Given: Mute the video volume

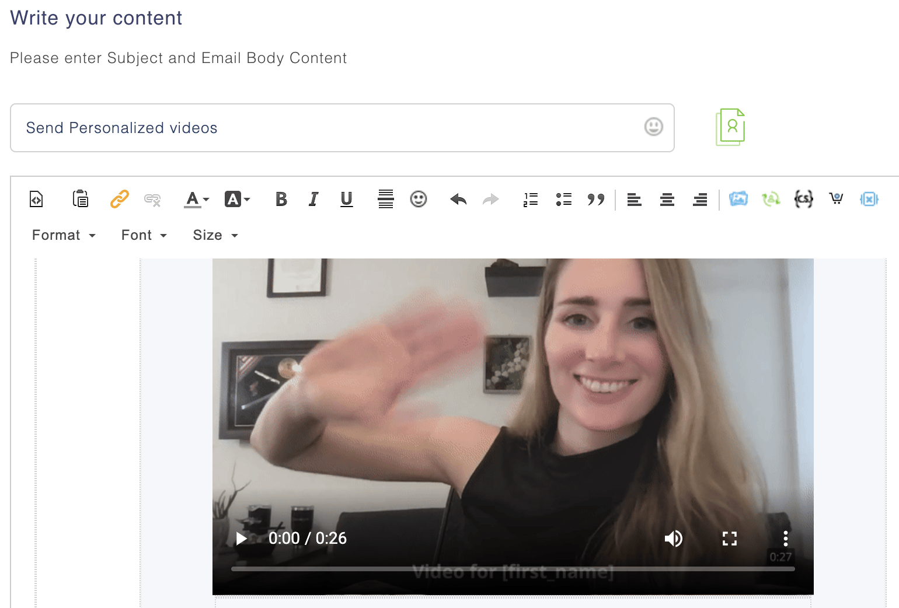Looking at the screenshot, I should pos(674,538).
